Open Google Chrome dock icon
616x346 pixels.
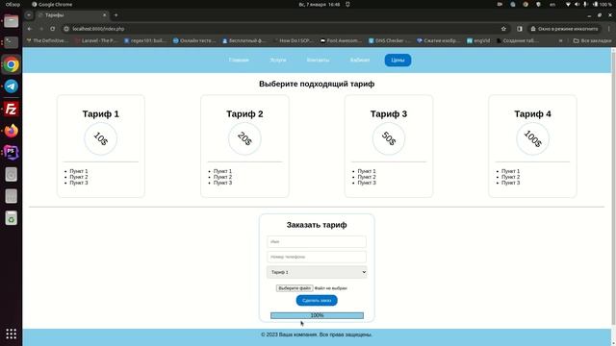pyautogui.click(x=11, y=64)
